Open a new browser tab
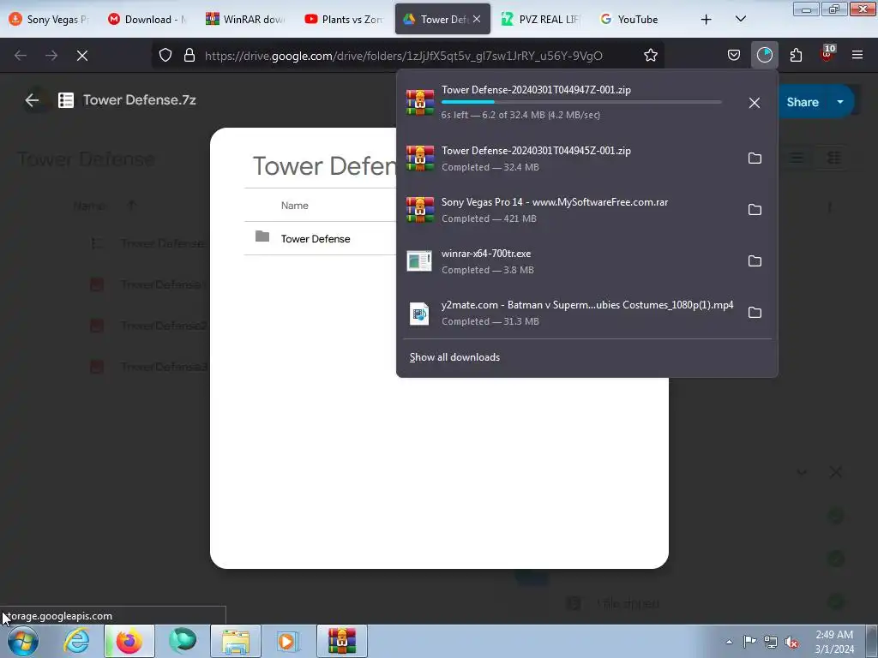Image resolution: width=878 pixels, height=658 pixels. (707, 20)
